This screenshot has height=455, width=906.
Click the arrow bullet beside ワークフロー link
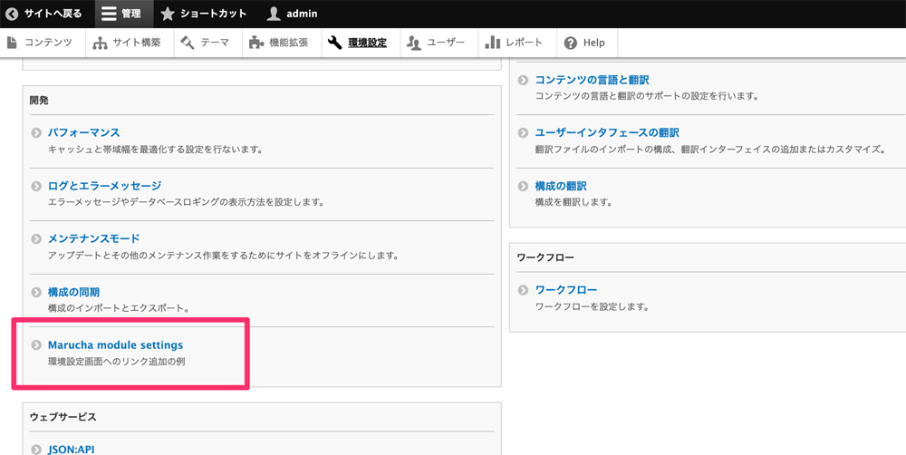pos(524,290)
